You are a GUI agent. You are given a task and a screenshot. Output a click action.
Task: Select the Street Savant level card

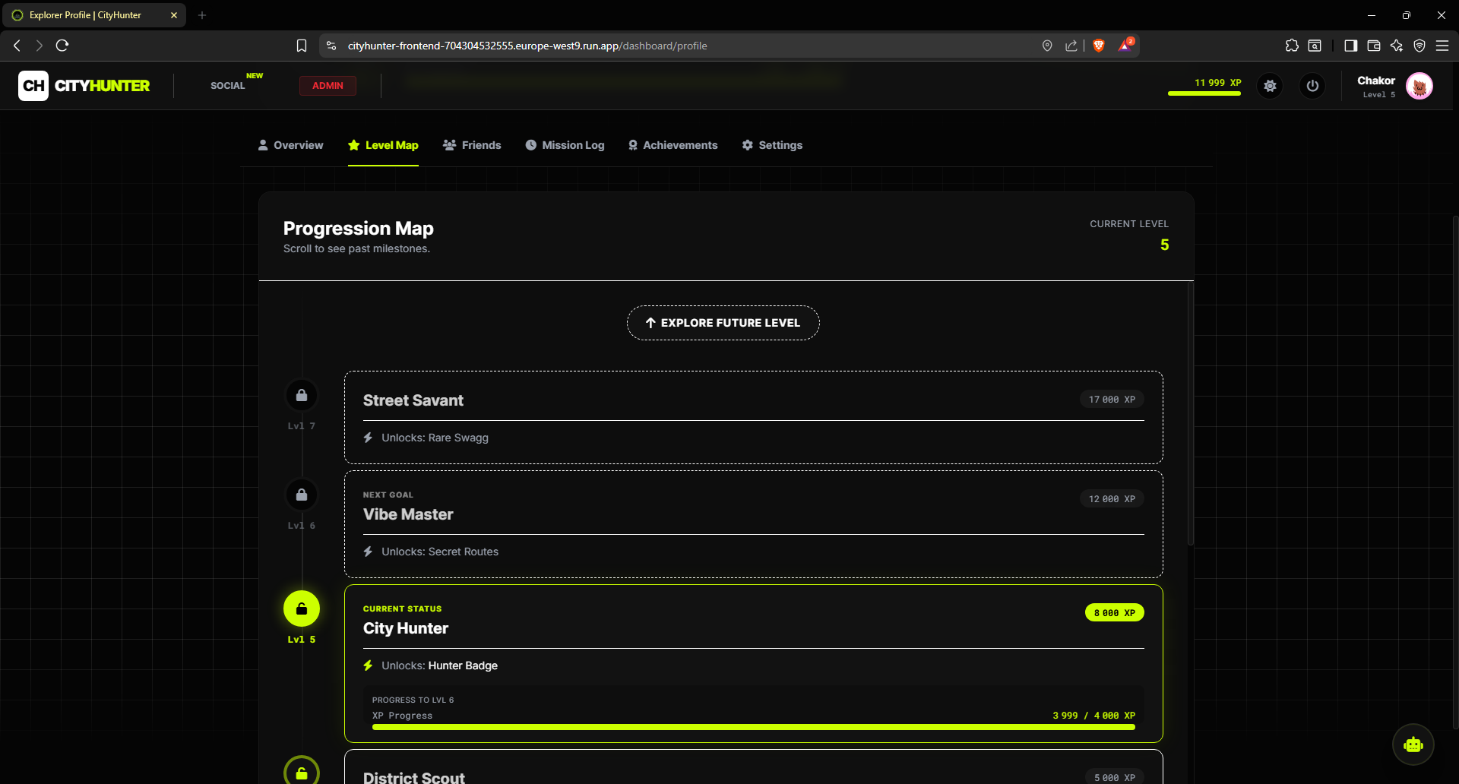[x=754, y=418]
